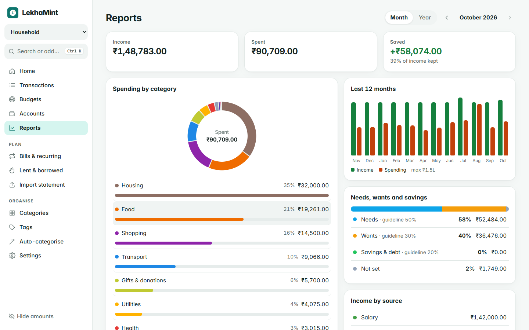Go to the next month
529x330 pixels.
pos(510,18)
